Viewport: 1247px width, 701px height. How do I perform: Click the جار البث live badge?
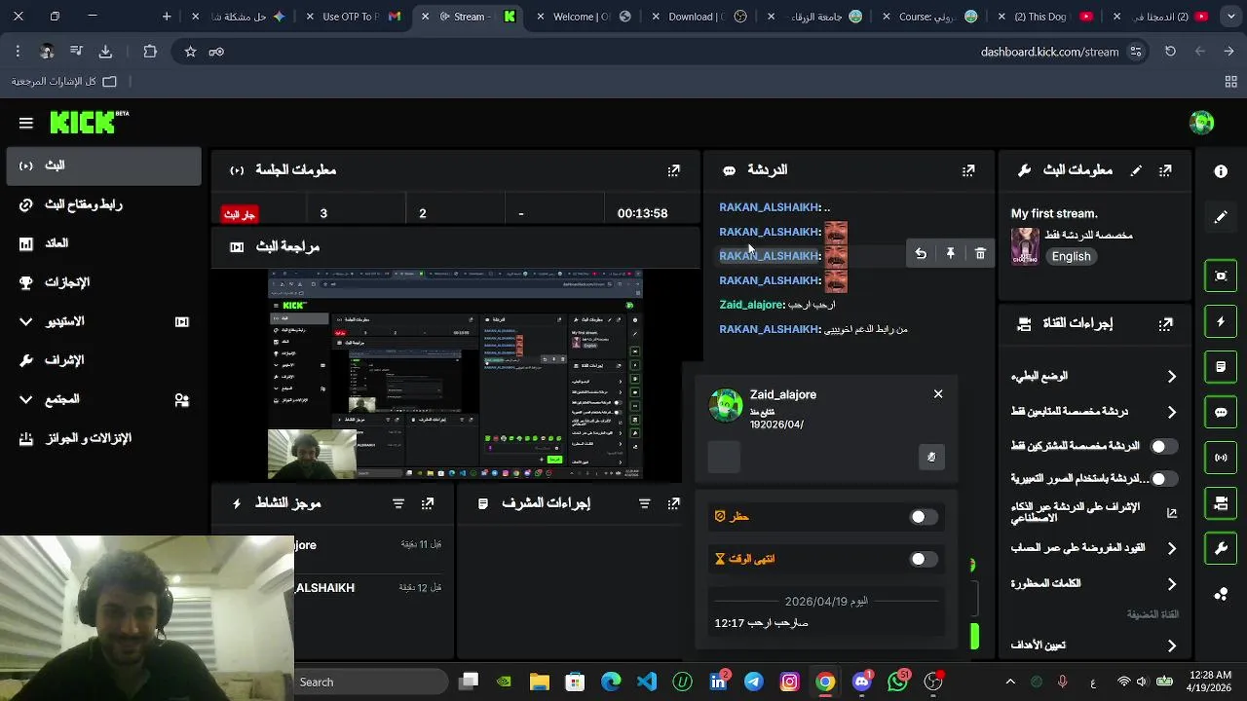[240, 214]
